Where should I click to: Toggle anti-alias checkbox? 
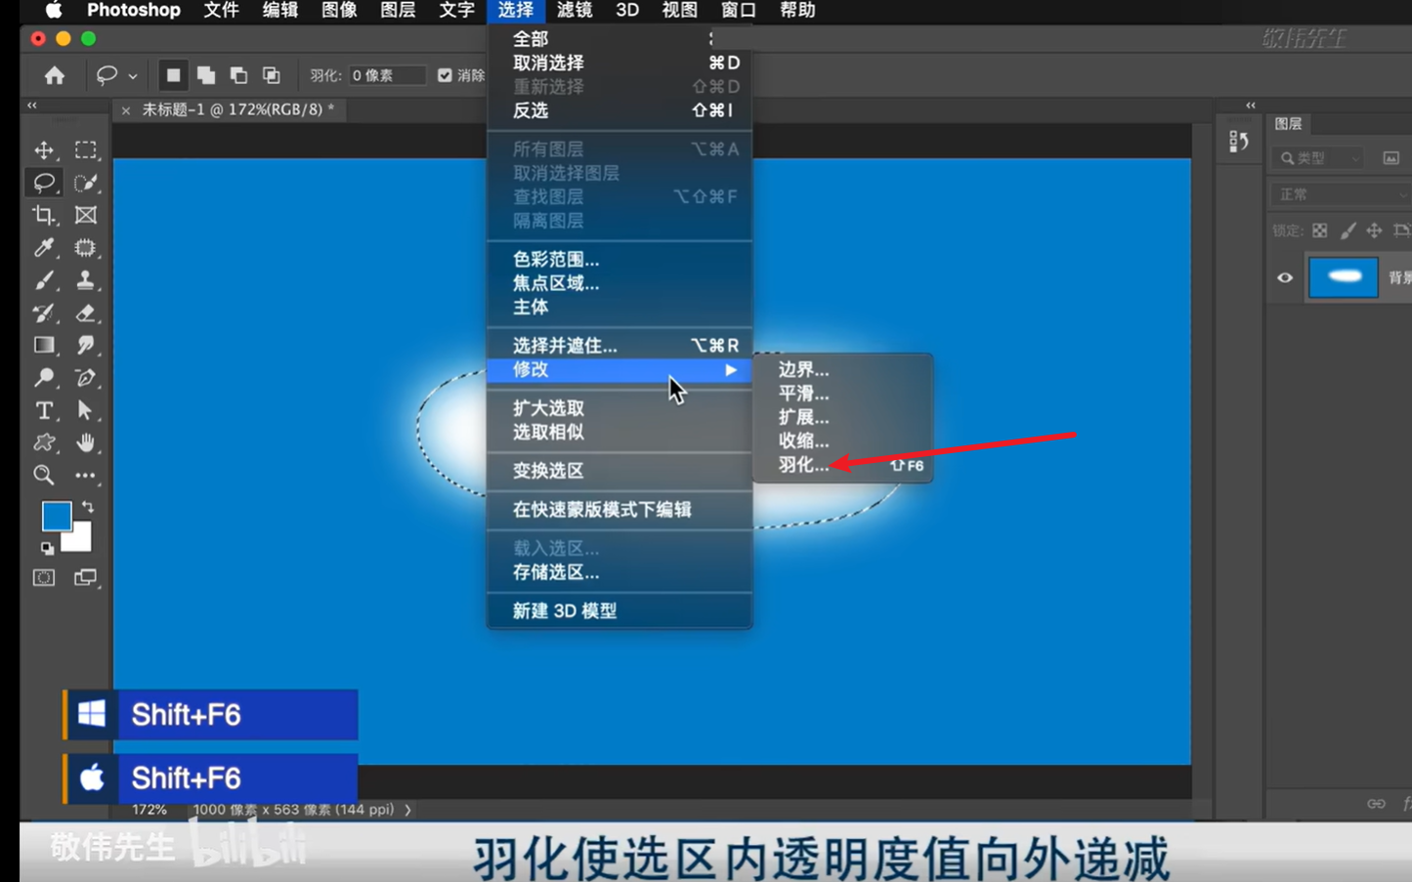click(445, 75)
